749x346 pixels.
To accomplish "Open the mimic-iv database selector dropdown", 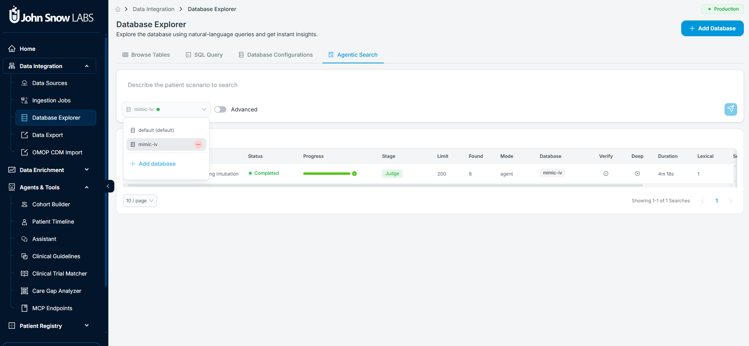I will pos(166,109).
